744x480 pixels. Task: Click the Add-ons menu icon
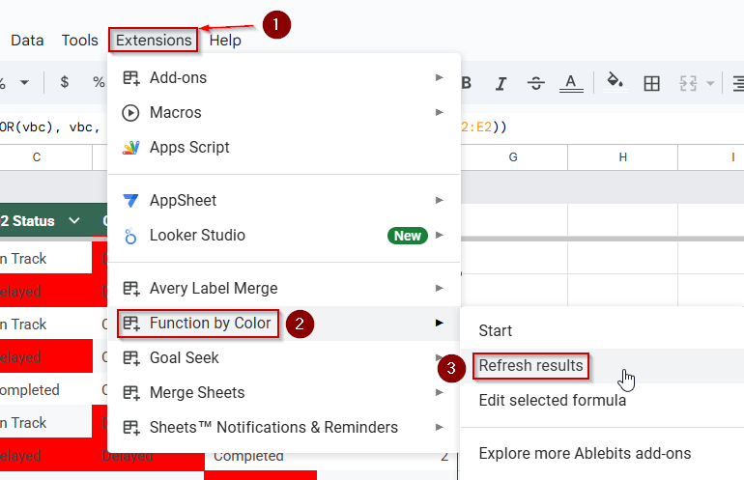(131, 78)
